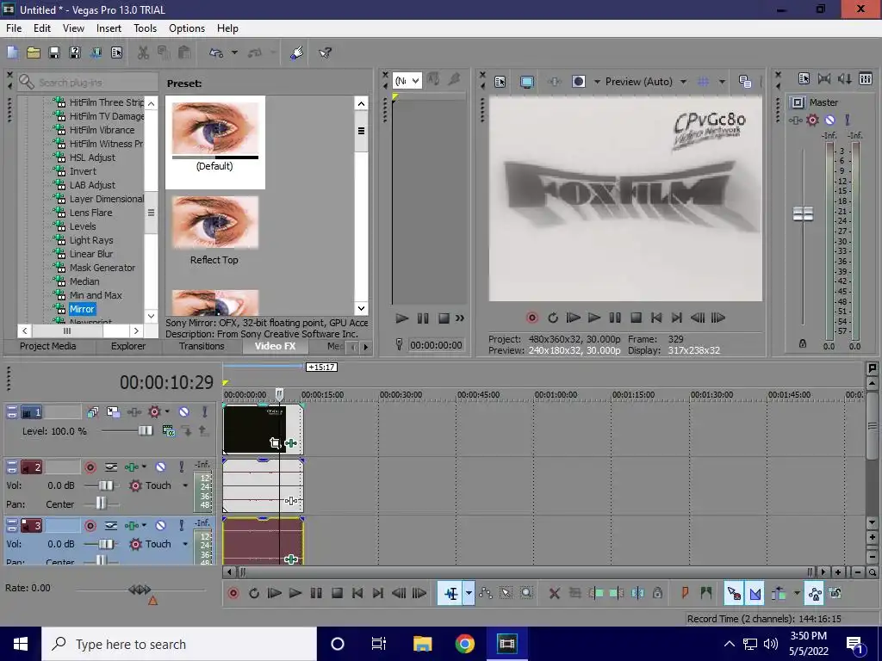Open Google Chrome from the taskbar
882x661 pixels.
point(464,644)
